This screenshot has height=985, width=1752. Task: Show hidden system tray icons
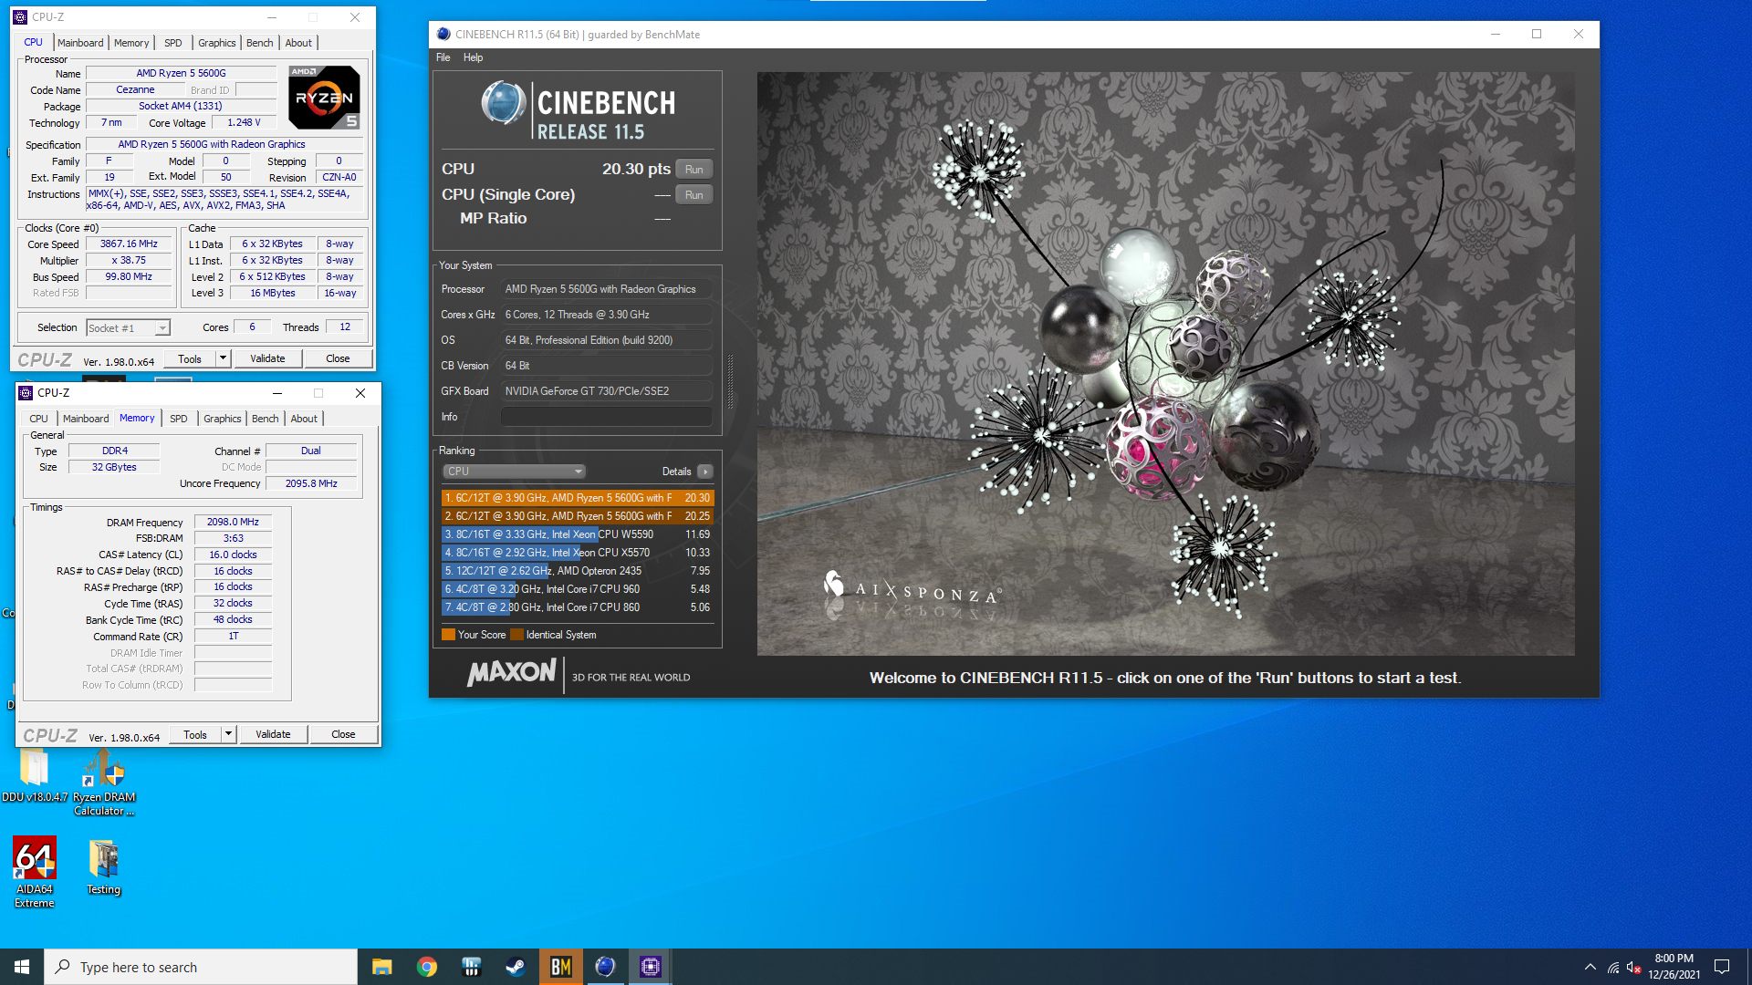(x=1590, y=967)
